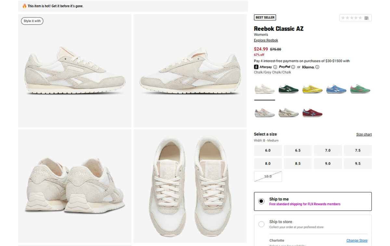Select the Ship to me radio option
The width and height of the screenshot is (390, 246).
pos(261,201)
